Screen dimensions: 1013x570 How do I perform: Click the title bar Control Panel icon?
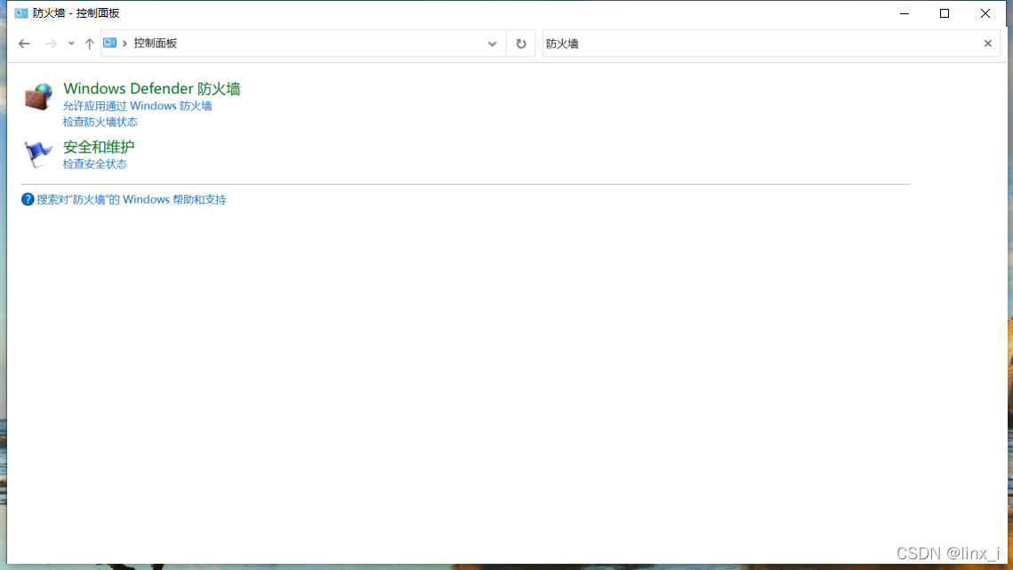[21, 13]
